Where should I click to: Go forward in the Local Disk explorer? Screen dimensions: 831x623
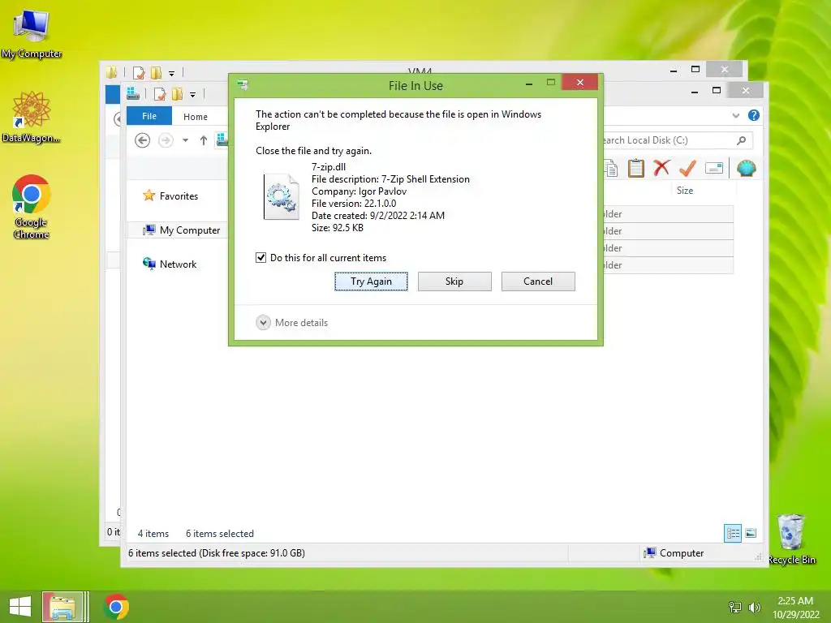[166, 140]
